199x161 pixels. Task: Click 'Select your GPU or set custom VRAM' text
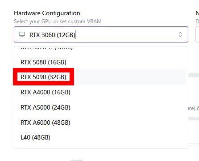click(x=58, y=21)
